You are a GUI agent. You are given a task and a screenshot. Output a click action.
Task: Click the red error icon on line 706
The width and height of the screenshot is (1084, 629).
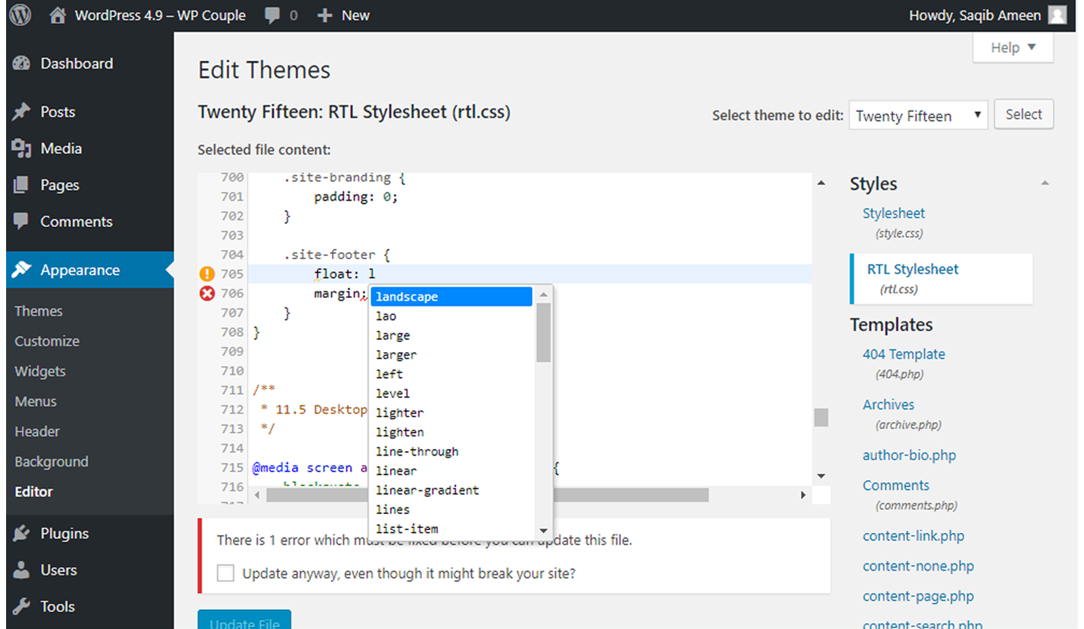(x=207, y=293)
